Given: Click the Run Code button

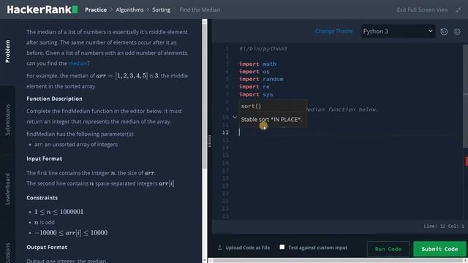Looking at the screenshot, I should click(x=388, y=248).
